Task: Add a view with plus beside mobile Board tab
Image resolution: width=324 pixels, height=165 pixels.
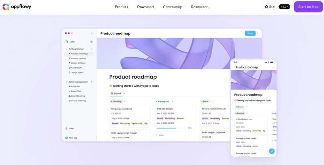Action: [246, 107]
